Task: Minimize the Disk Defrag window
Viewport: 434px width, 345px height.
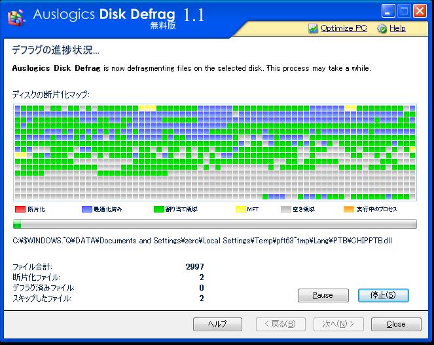Action: [x=389, y=10]
